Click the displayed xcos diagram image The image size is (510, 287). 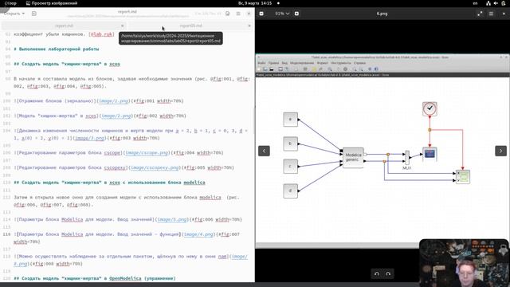pos(382,151)
